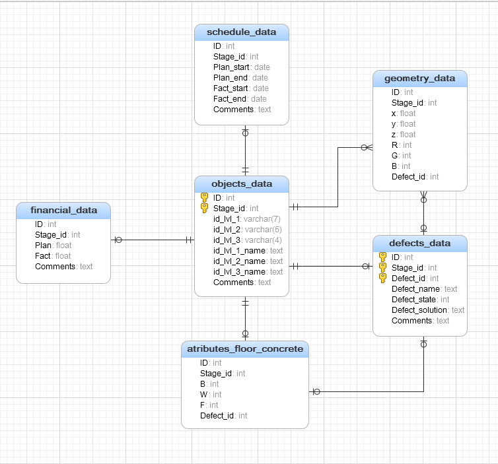The height and width of the screenshot is (464, 498).
Task: Select the key icon beside defects_data Defect_id
Action: tap(382, 278)
